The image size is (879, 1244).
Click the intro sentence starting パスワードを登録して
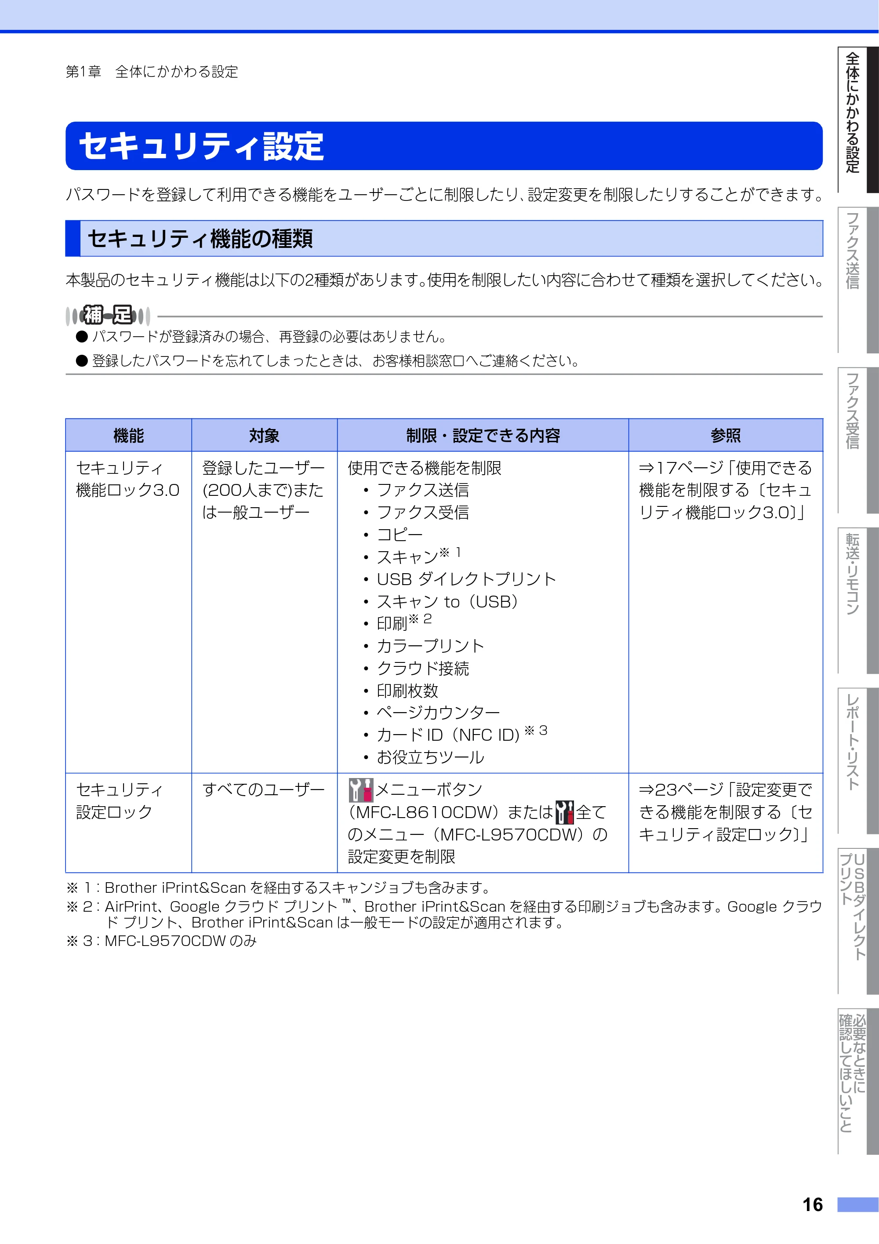(x=444, y=194)
